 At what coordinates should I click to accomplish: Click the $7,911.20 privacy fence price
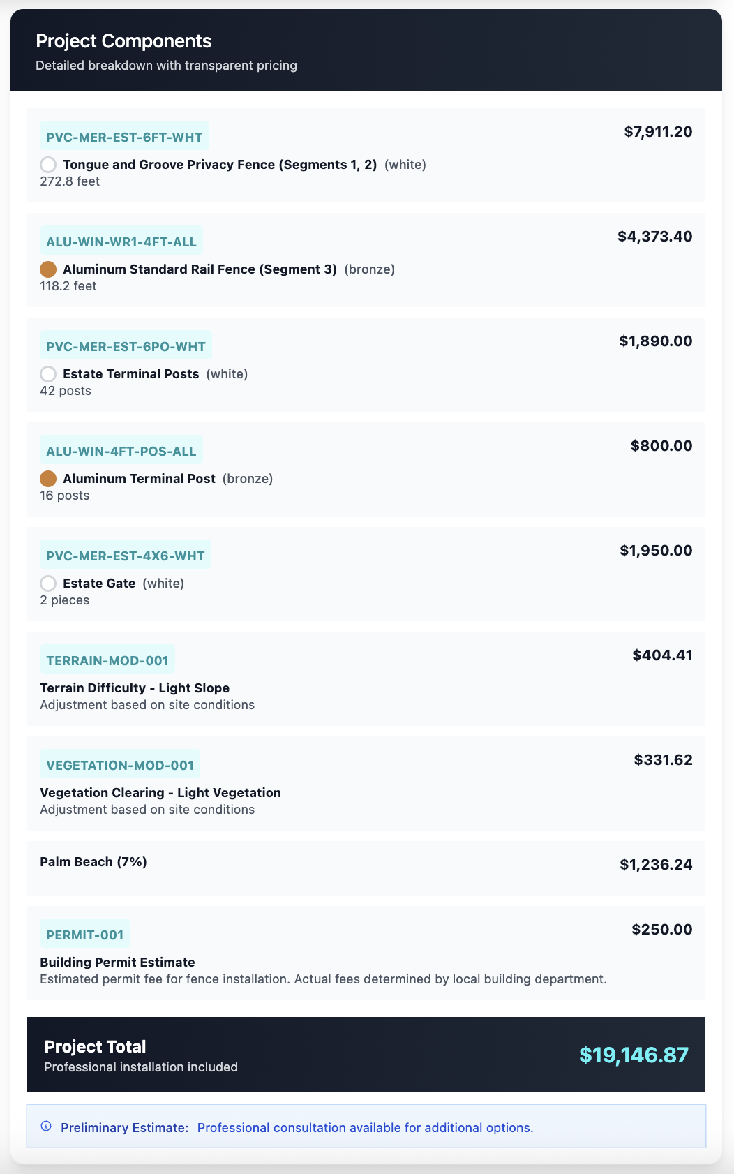pos(658,132)
